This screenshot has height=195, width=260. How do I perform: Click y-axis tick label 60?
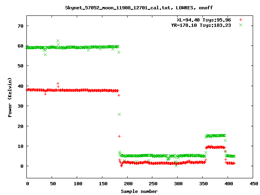[21, 46]
